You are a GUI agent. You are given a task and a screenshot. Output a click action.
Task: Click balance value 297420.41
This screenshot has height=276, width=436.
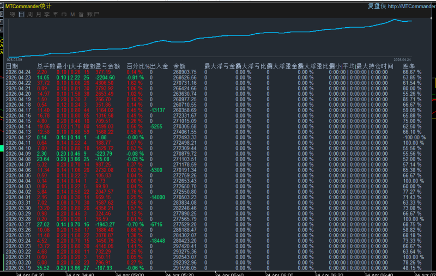pos(185,246)
